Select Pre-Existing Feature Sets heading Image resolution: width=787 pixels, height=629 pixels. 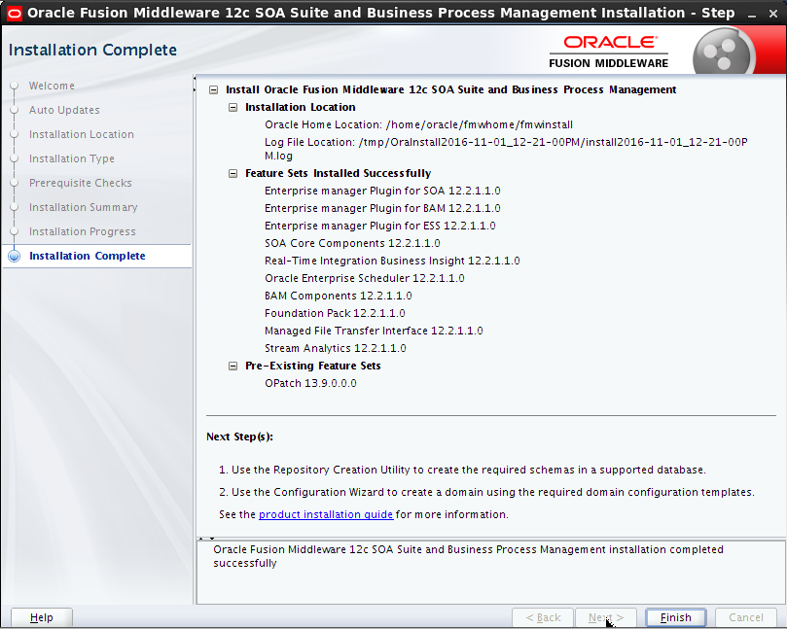[x=312, y=366]
